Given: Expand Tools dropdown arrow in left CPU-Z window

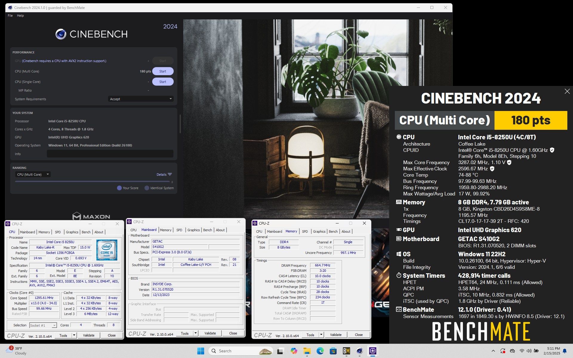Looking at the screenshot, I should [74, 335].
